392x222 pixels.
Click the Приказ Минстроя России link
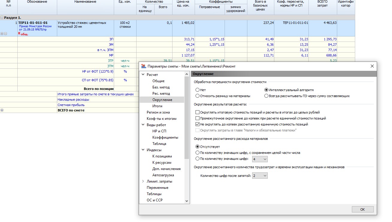click(35, 26)
